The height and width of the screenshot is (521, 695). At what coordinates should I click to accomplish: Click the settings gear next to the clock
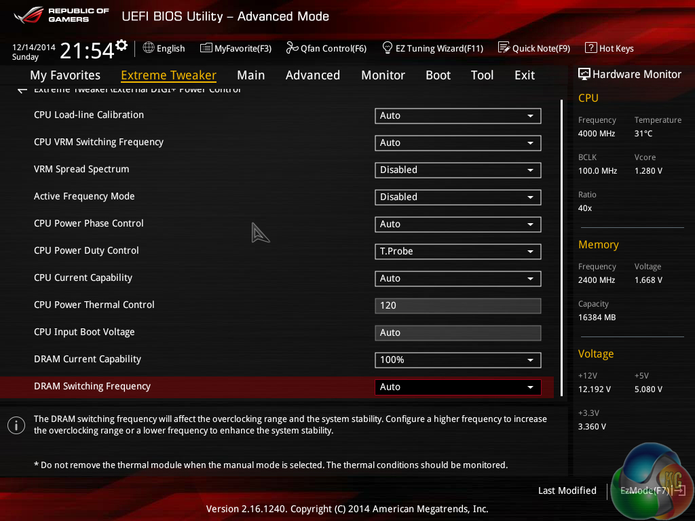(121, 45)
